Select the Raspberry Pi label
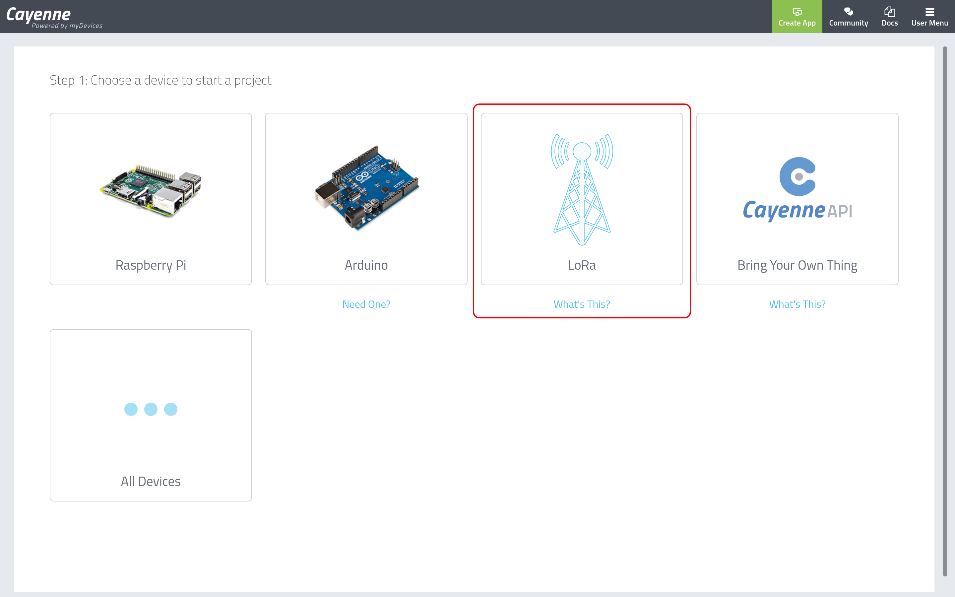The image size is (955, 597). pyautogui.click(x=151, y=265)
